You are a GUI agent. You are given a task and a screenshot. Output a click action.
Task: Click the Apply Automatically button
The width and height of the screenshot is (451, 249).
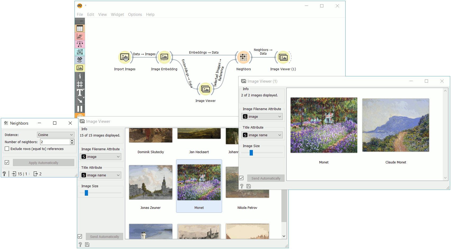tap(44, 163)
